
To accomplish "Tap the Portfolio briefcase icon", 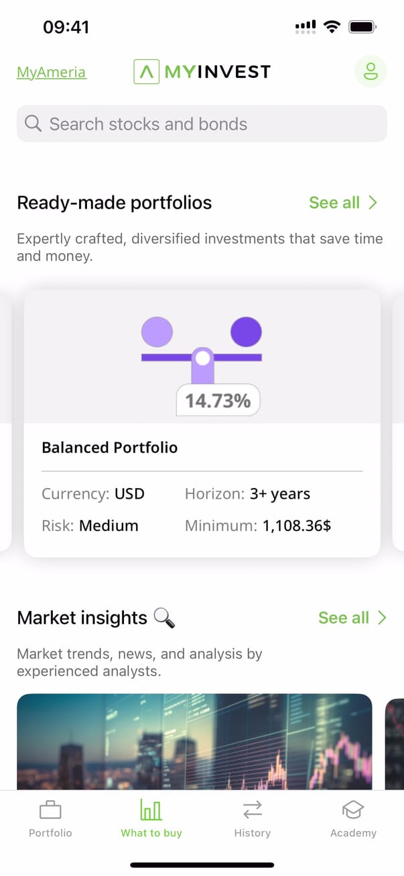I will coord(50,810).
